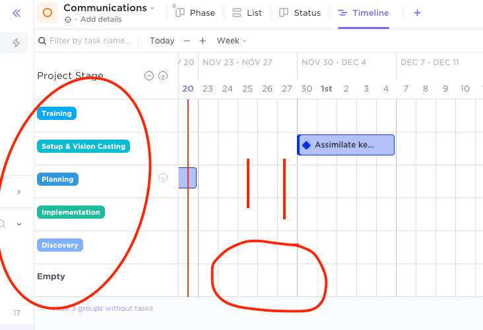Click Hide 3 groups without tasks
483x330 pixels.
click(x=103, y=308)
